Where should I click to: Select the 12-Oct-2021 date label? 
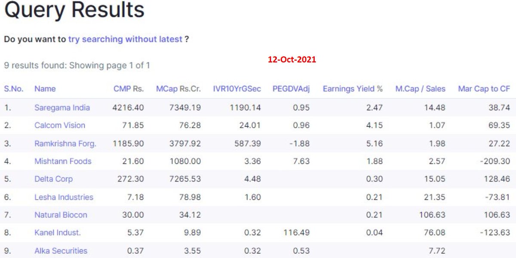click(x=292, y=60)
